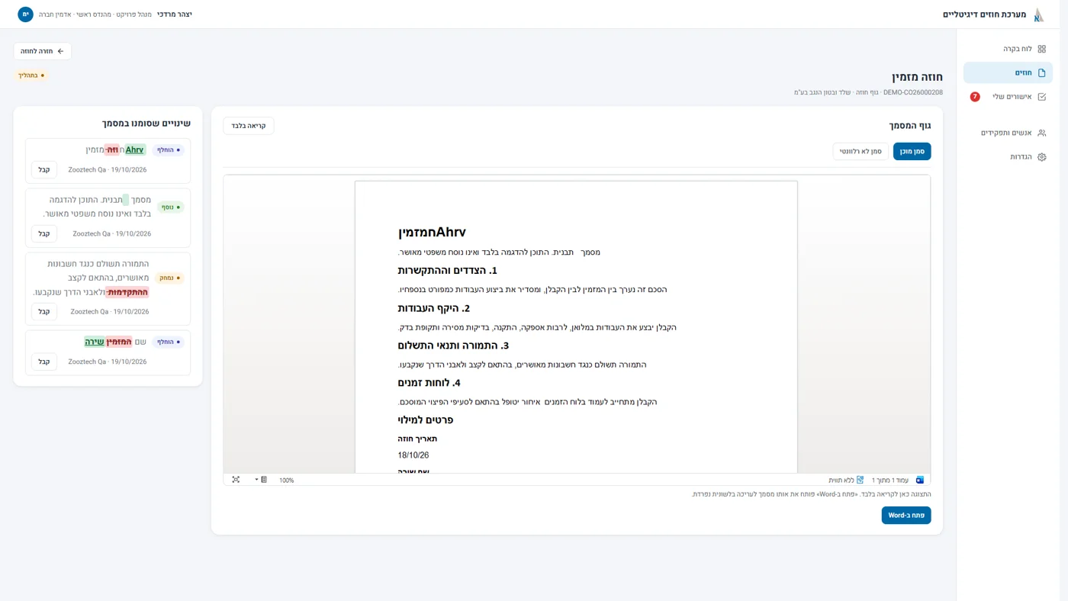The height and width of the screenshot is (601, 1068).
Task: Select חוזים in the sidebar
Action: click(1008, 73)
